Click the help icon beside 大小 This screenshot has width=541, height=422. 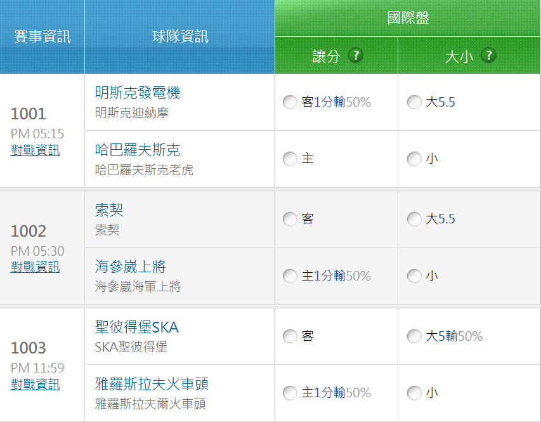[488, 55]
